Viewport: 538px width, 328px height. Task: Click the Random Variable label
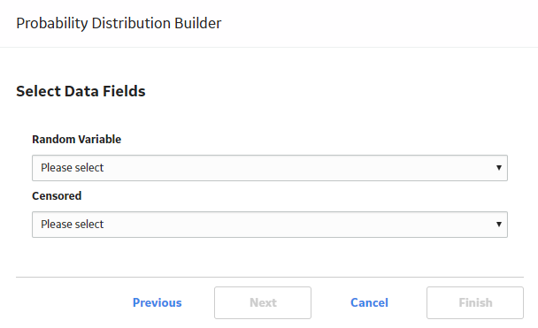(x=76, y=139)
